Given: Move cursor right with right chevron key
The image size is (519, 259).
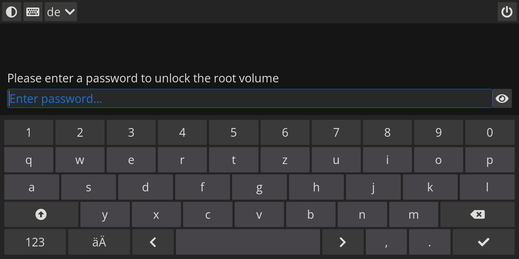Looking at the screenshot, I should (343, 242).
